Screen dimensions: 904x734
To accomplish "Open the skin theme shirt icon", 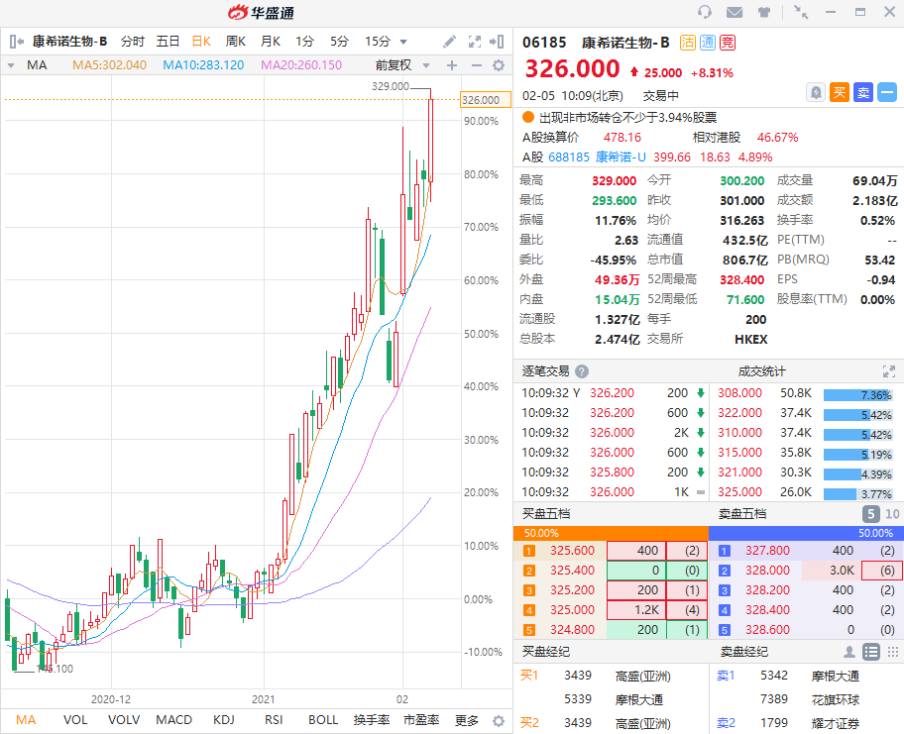I will pyautogui.click(x=764, y=12).
